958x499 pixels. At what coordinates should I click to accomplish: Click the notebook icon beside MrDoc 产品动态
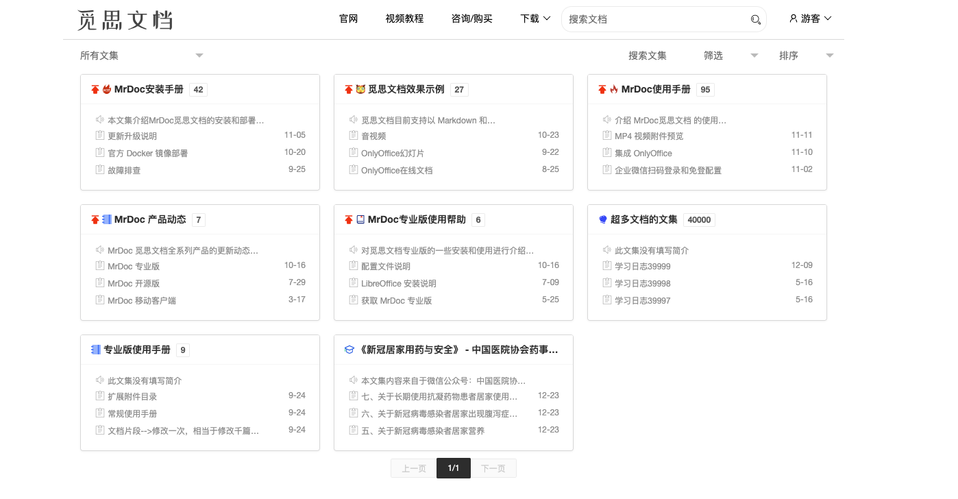[x=107, y=219]
